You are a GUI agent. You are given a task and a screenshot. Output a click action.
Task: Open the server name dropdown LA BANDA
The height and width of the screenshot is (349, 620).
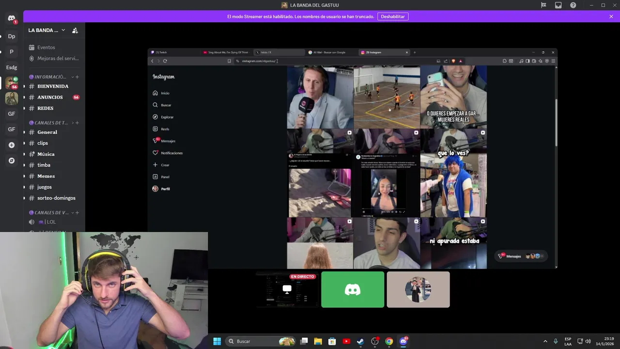(46, 30)
